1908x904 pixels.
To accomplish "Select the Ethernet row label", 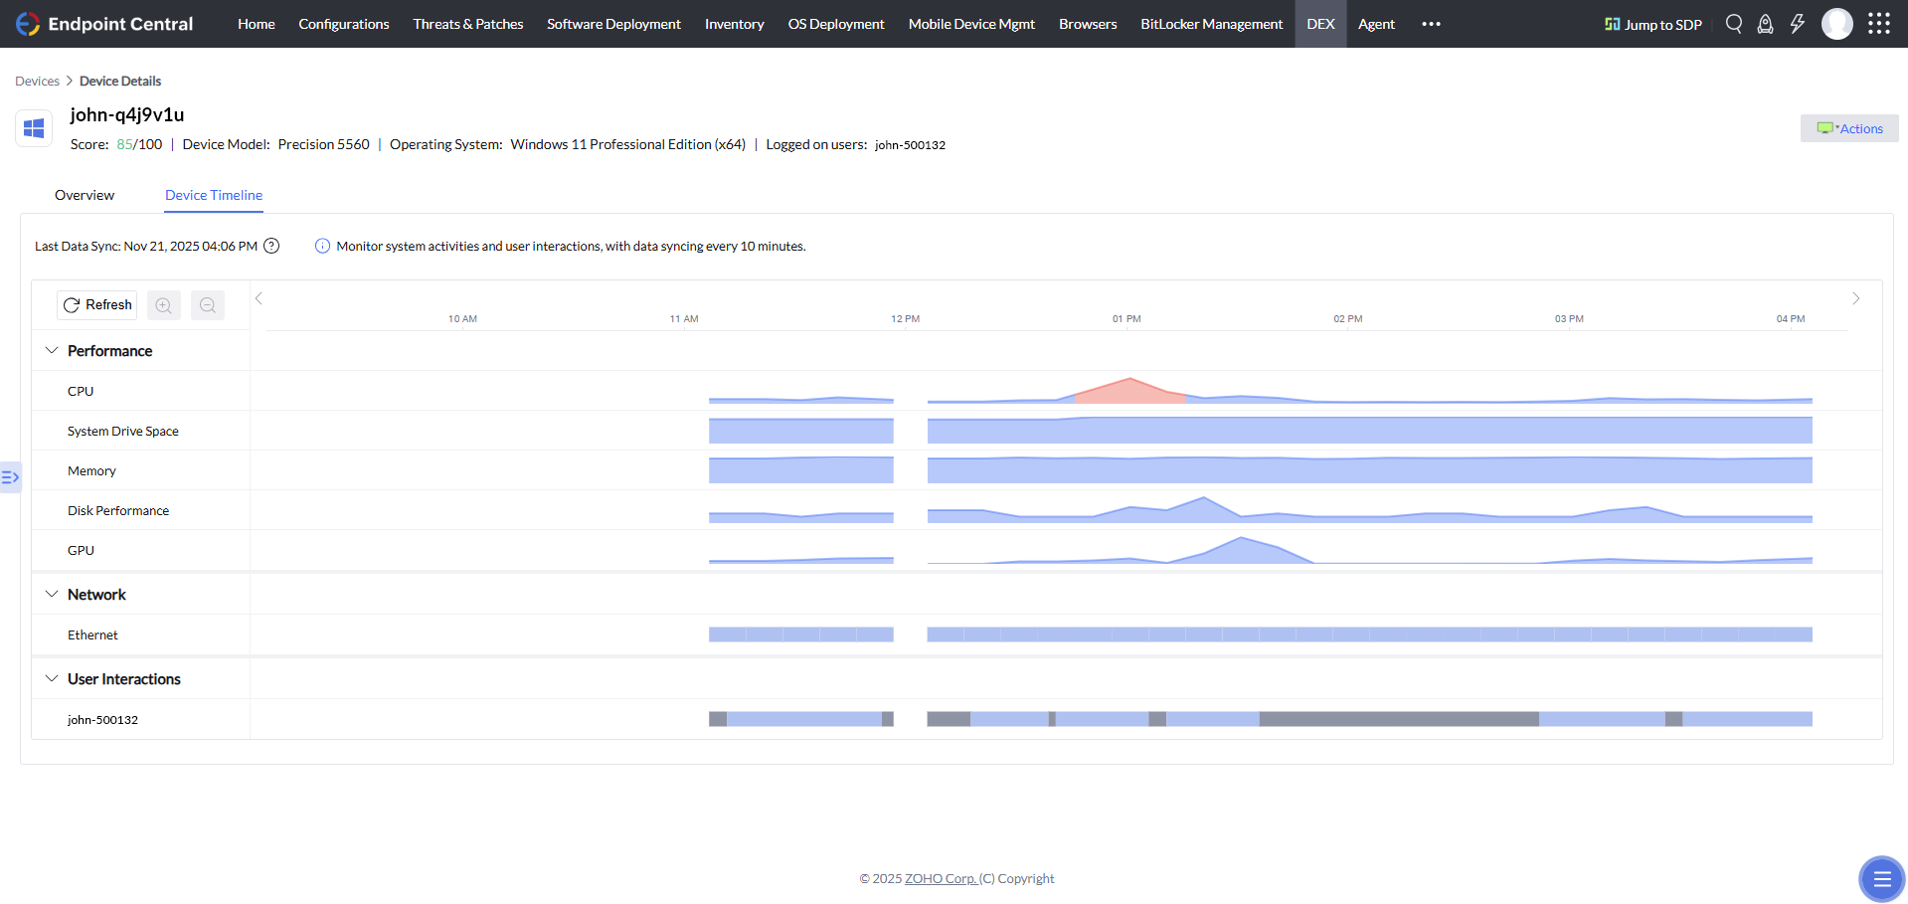I will 92,634.
